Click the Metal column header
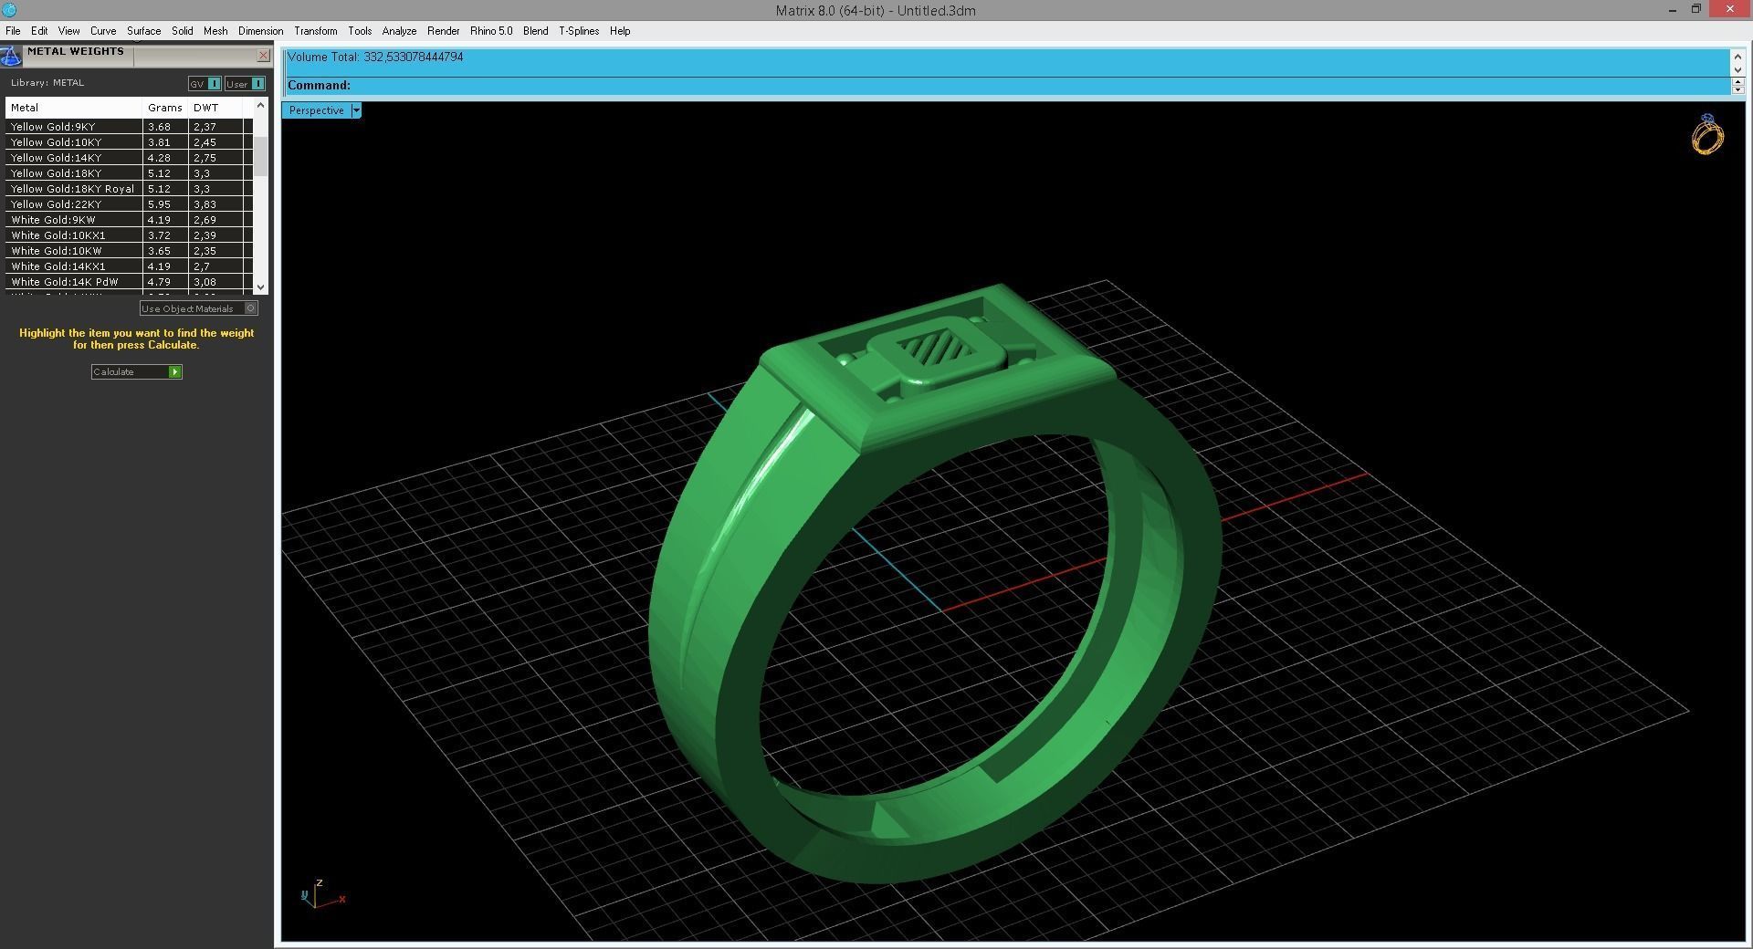Viewport: 1753px width, 949px height. (74, 108)
